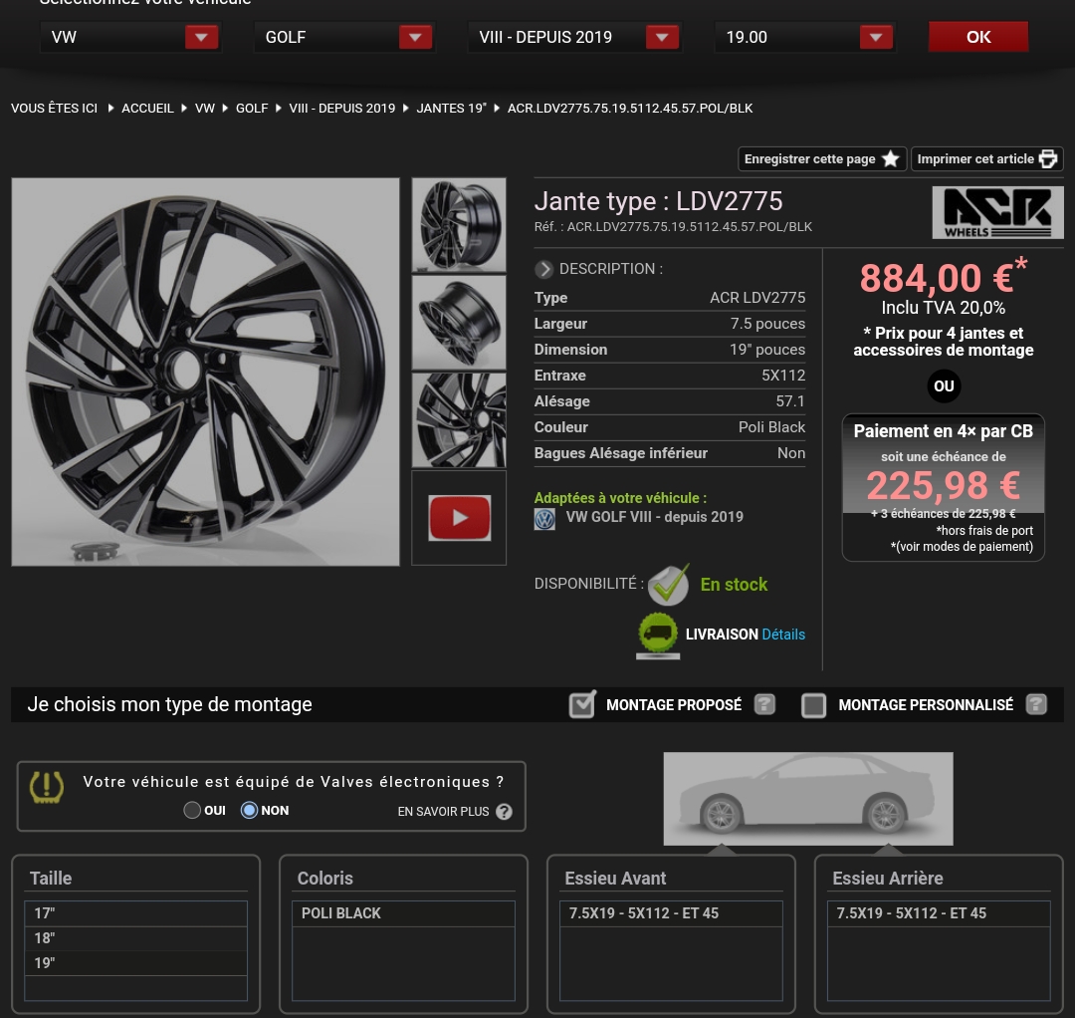1075x1018 pixels.
Task: Select NON for electronic valves
Action: pos(249,810)
